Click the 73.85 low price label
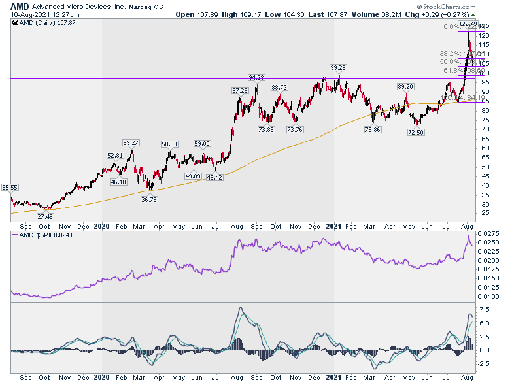Viewport: 510px width, 383px height. point(266,129)
